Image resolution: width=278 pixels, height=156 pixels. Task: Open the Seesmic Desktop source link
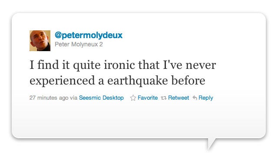tap(101, 98)
